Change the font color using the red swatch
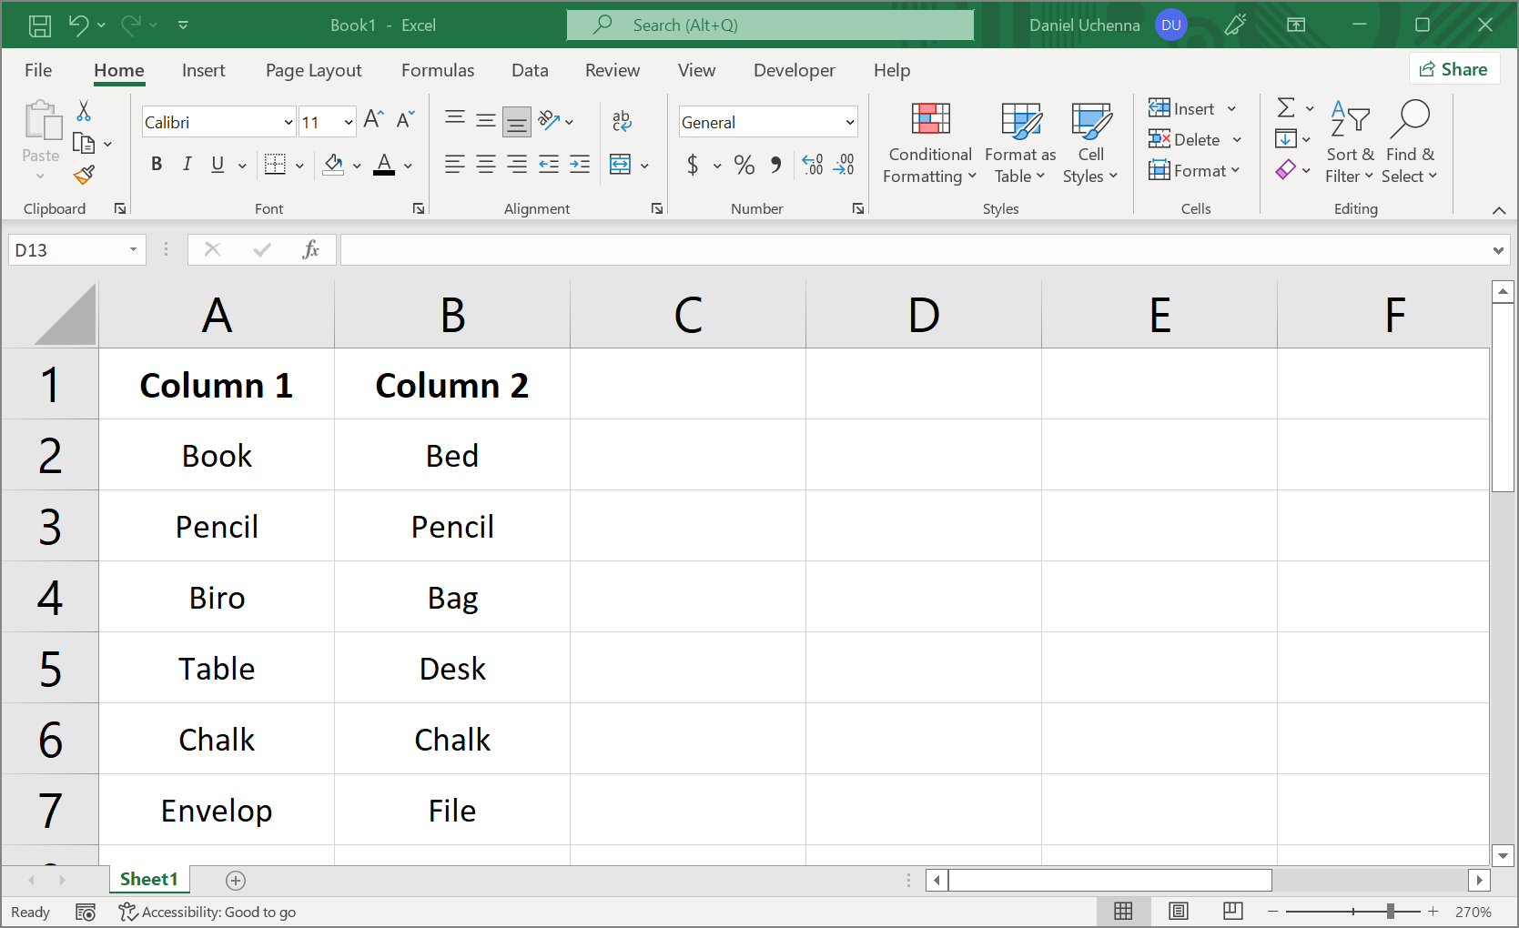Viewport: 1519px width, 928px height. pos(383,165)
